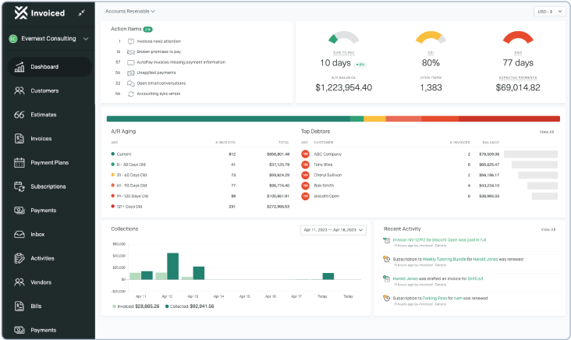Open Payment Plans calendar icon
The height and width of the screenshot is (340, 571).
(x=20, y=163)
